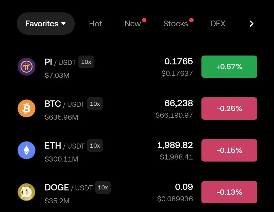Tap the 10x leverage badge beside DOGE
The image size is (274, 212).
click(103, 188)
